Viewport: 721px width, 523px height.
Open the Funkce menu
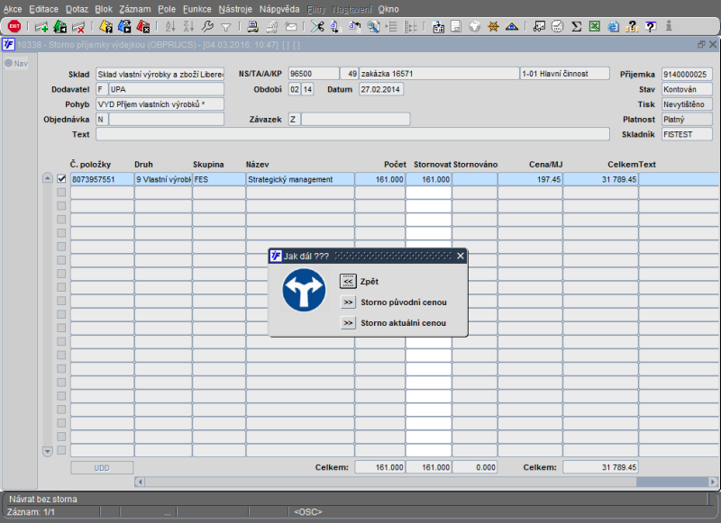pos(196,9)
